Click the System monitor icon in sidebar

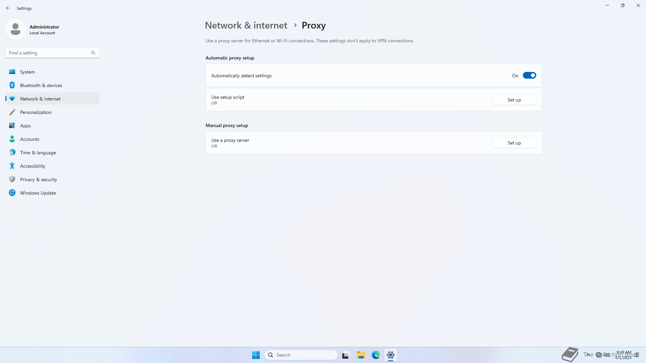(12, 72)
